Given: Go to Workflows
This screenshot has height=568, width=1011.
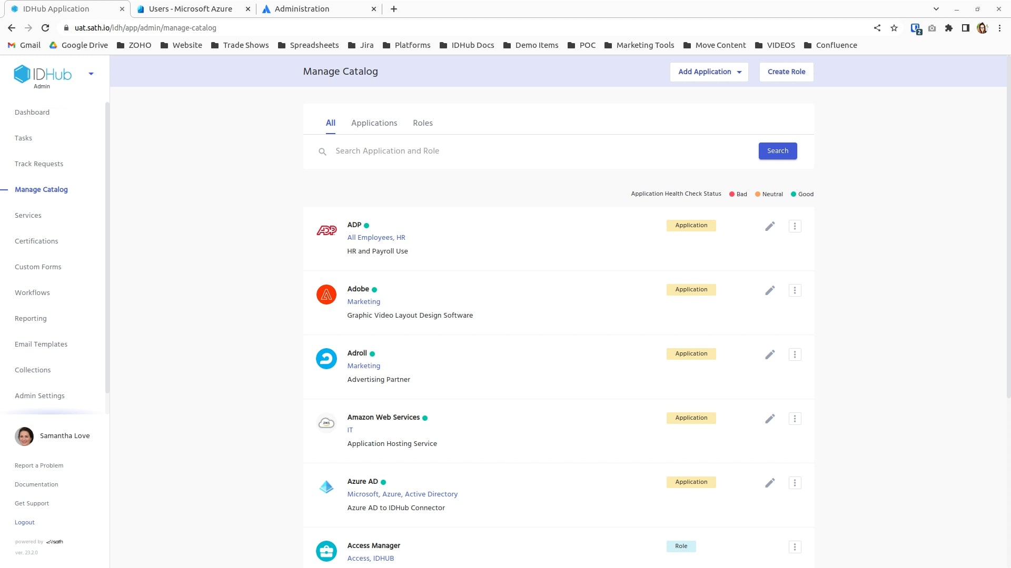Looking at the screenshot, I should pos(32,293).
